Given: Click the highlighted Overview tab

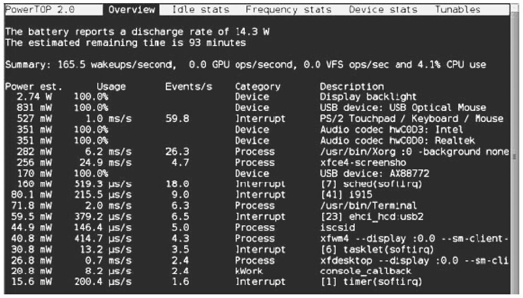Looking at the screenshot, I should pos(131,9).
